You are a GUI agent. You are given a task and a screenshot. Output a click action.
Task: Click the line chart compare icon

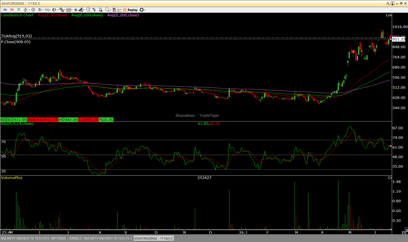(120, 10)
